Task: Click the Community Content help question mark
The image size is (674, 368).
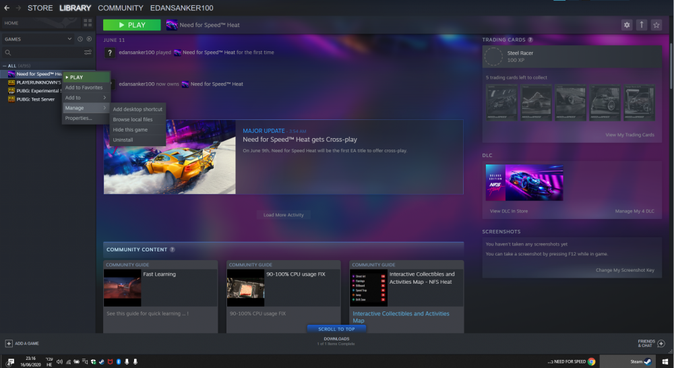Action: click(x=173, y=249)
